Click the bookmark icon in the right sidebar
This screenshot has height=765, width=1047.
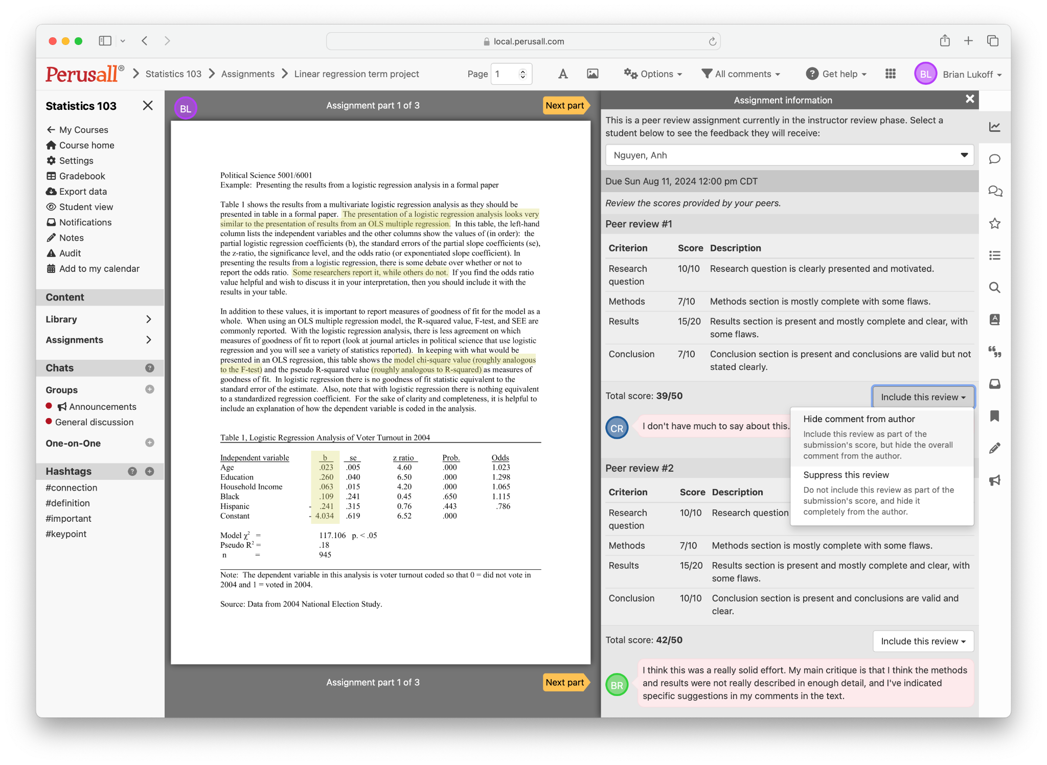[995, 416]
